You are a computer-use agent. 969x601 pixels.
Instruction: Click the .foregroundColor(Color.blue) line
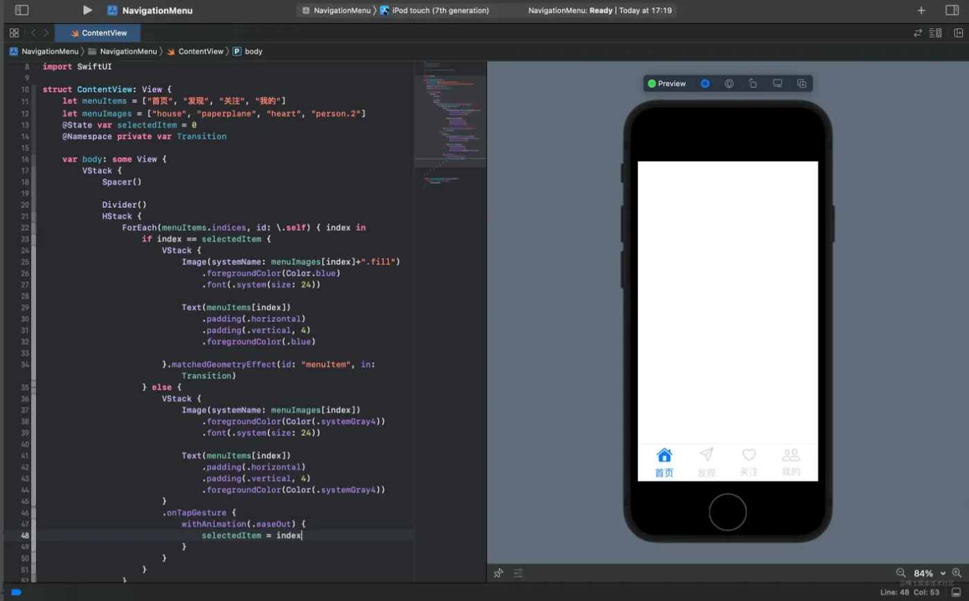click(271, 273)
